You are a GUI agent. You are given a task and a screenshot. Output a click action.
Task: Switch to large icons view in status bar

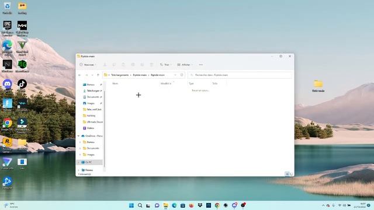pyautogui.click(x=291, y=174)
